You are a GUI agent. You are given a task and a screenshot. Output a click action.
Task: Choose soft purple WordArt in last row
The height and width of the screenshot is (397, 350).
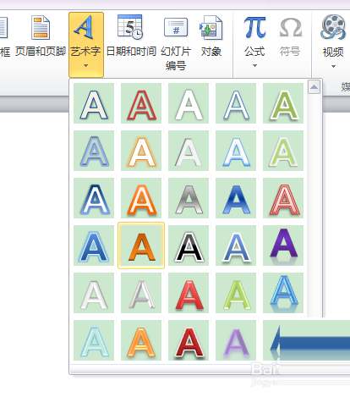pos(236,340)
